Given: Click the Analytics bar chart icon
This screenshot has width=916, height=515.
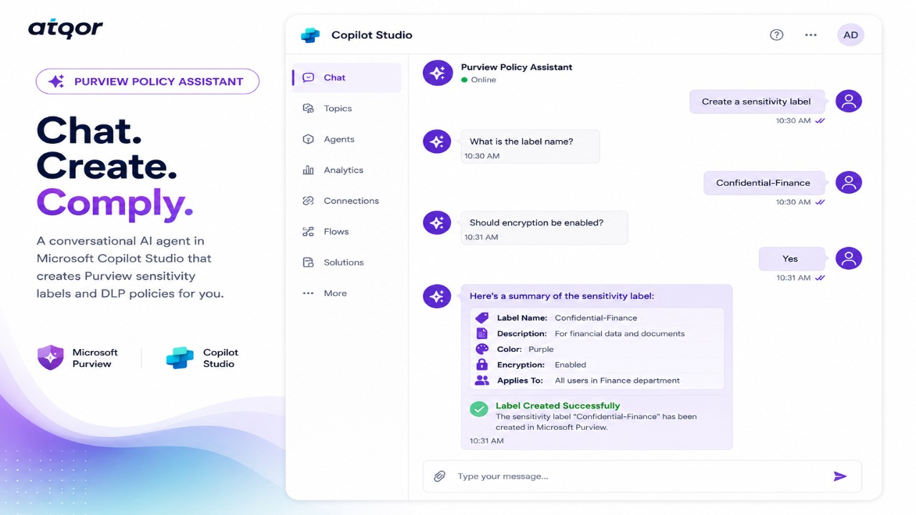Looking at the screenshot, I should coord(308,170).
